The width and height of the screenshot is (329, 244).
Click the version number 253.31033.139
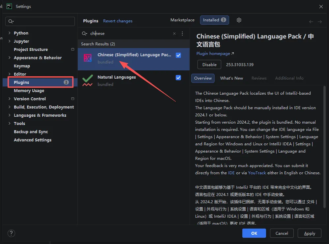pyautogui.click(x=240, y=65)
